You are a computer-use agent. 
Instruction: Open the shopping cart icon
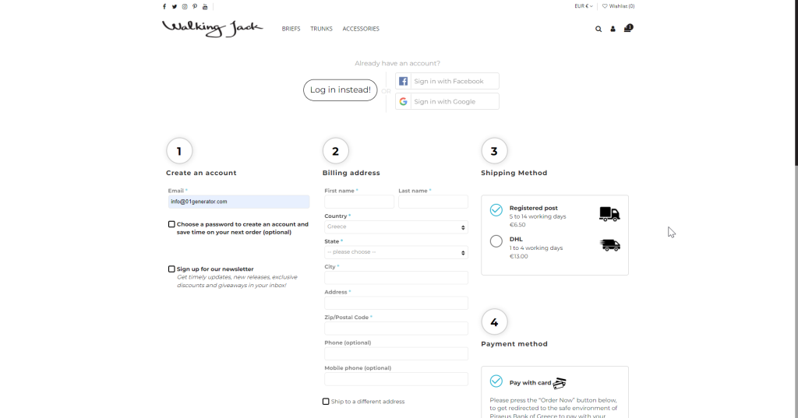coord(627,29)
